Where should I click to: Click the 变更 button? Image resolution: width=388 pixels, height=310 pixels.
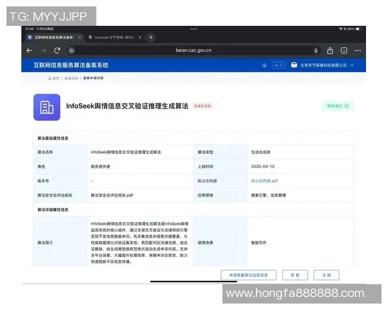[x=295, y=275]
